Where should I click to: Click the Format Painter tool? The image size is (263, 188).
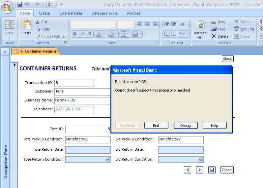click(x=51, y=36)
